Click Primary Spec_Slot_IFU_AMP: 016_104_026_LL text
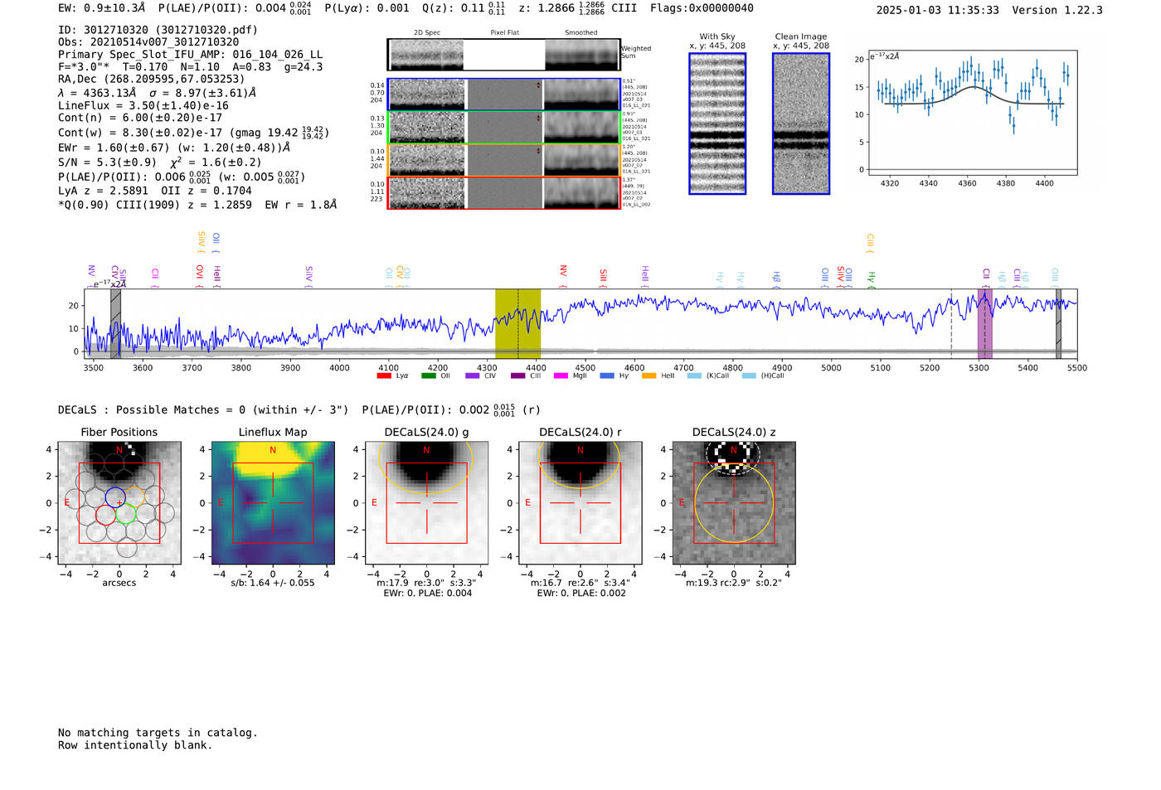This screenshot has height=790, width=1161. click(190, 54)
